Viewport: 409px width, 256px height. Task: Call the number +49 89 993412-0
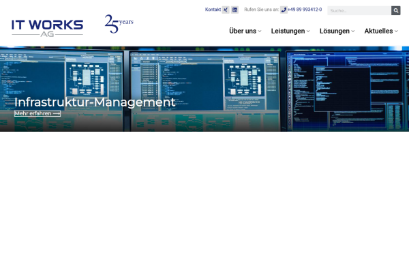[305, 10]
